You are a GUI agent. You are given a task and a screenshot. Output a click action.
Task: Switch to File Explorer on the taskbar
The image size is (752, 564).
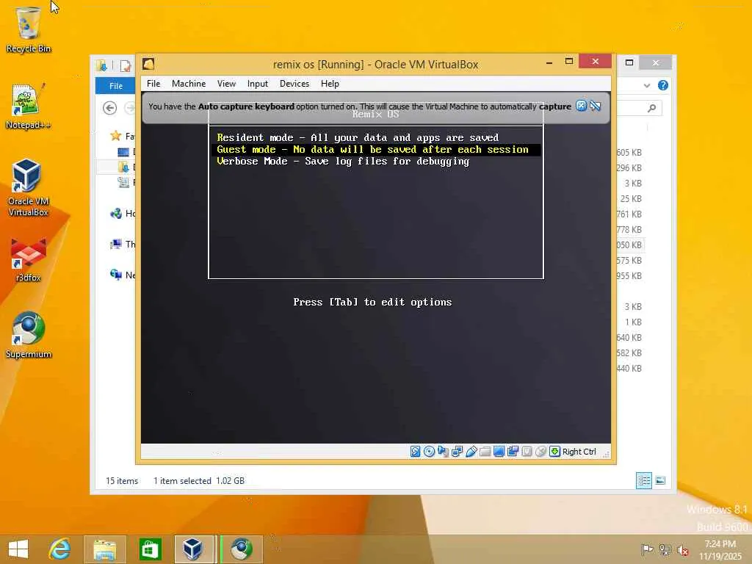[x=104, y=549]
